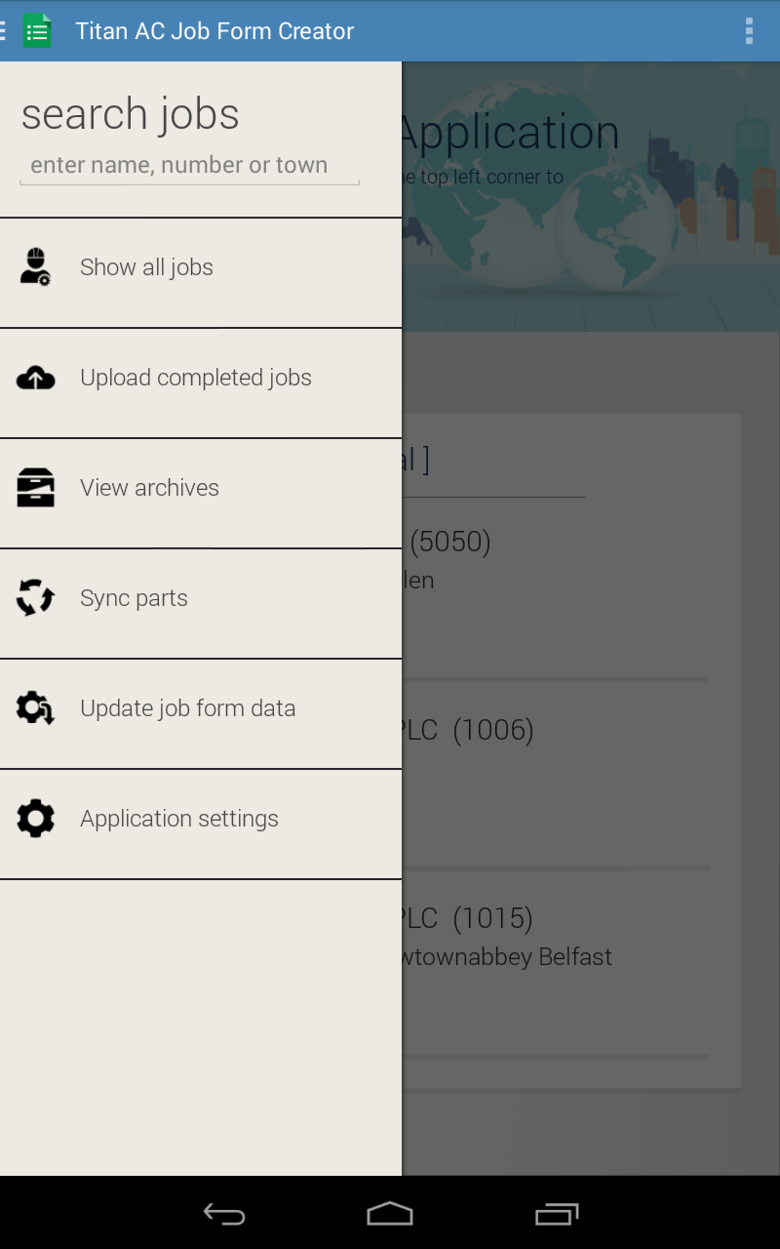Open the recent apps switcher
Image resolution: width=780 pixels, height=1249 pixels.
(557, 1214)
